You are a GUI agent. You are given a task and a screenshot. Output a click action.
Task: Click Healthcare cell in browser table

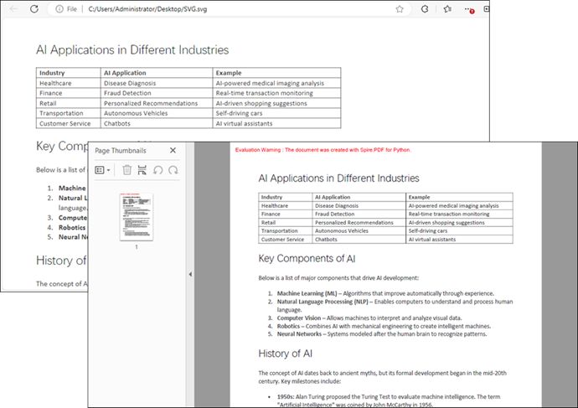pos(68,83)
